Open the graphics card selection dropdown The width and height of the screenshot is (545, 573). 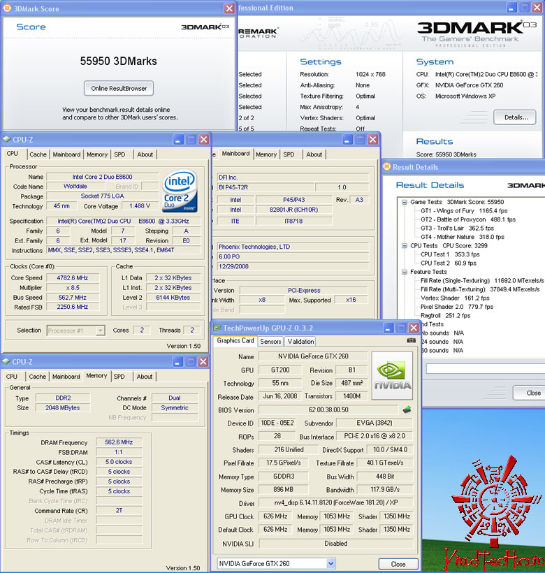pyautogui.click(x=331, y=563)
